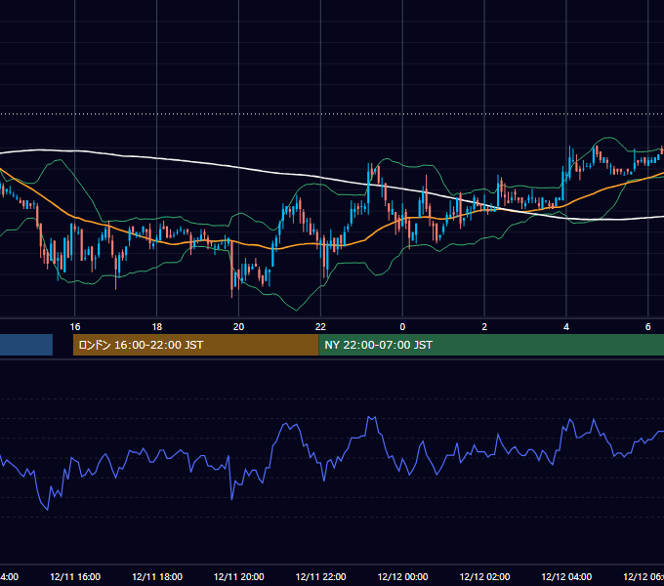The height and width of the screenshot is (586, 664).
Task: Click the 22 hour label on price chart axis
Action: point(320,327)
